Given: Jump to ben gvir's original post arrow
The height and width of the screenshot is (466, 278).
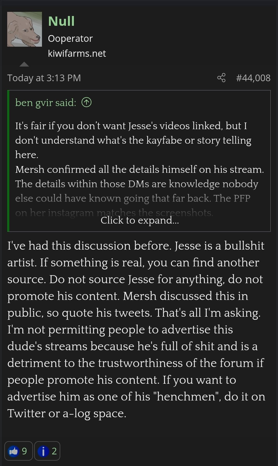Looking at the screenshot, I should [x=86, y=102].
